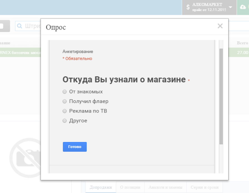Select the От знакомых radio option
The image size is (249, 193).
[64, 92]
